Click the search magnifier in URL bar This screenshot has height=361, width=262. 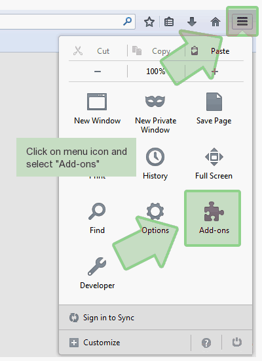[128, 21]
